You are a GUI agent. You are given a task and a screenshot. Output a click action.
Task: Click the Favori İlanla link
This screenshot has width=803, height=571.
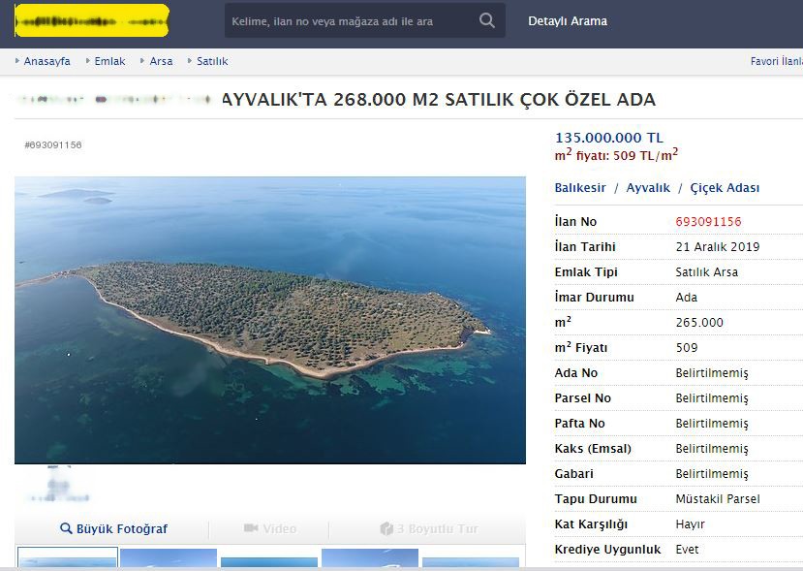pyautogui.click(x=780, y=60)
